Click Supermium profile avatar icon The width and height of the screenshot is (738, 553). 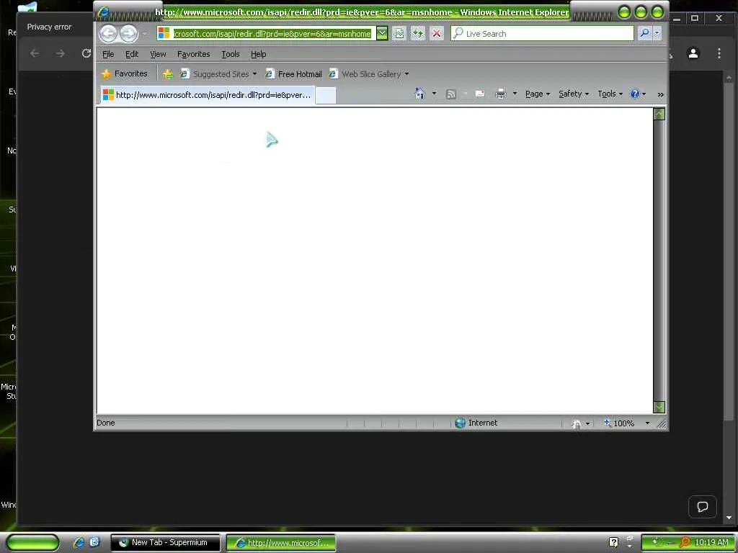pos(693,53)
